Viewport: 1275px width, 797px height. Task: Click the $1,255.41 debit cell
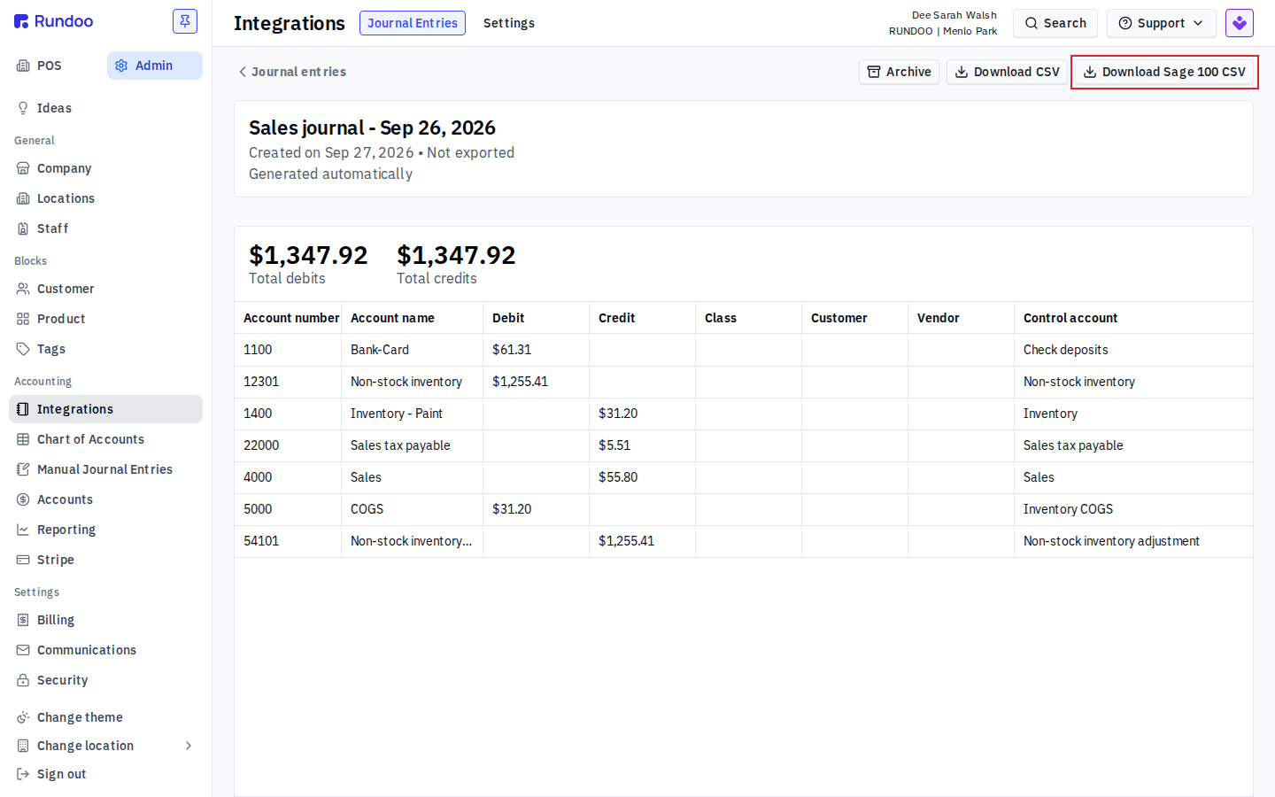536,382
